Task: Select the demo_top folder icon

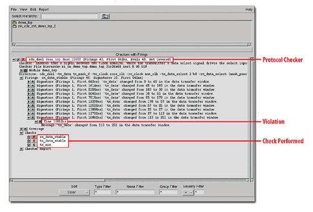Action: click(x=15, y=22)
